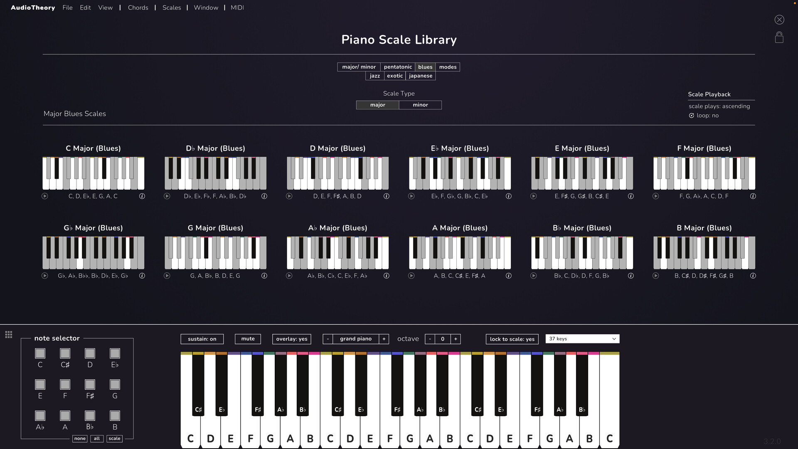Screen dimensions: 798x449
Task: Click the scale button in note selector
Action: coord(114,439)
